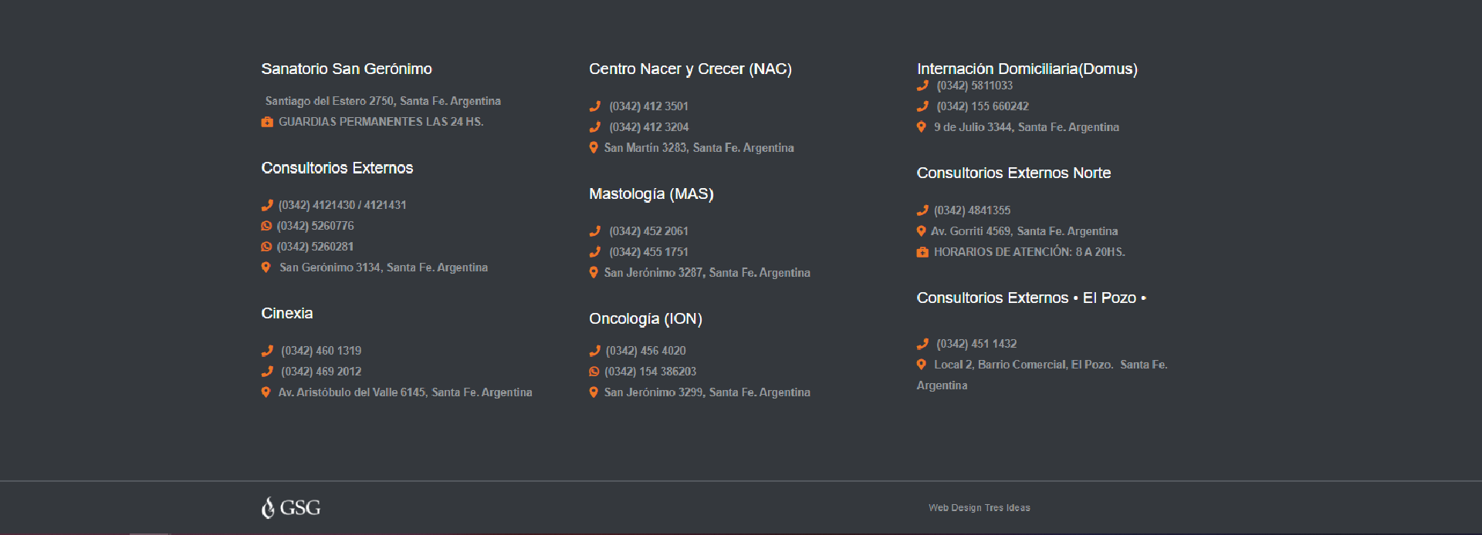Click the address Santiago del Estero 2750
Screen dimensions: 1482x535
(383, 101)
